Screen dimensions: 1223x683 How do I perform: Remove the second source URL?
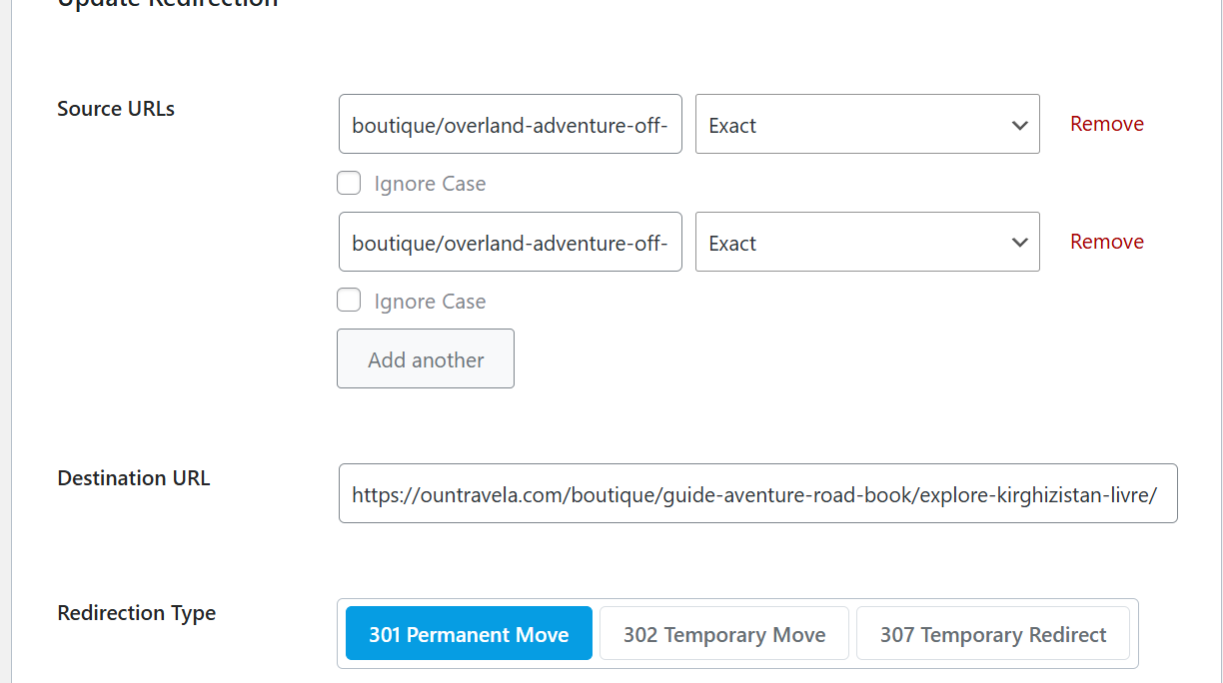pos(1106,242)
